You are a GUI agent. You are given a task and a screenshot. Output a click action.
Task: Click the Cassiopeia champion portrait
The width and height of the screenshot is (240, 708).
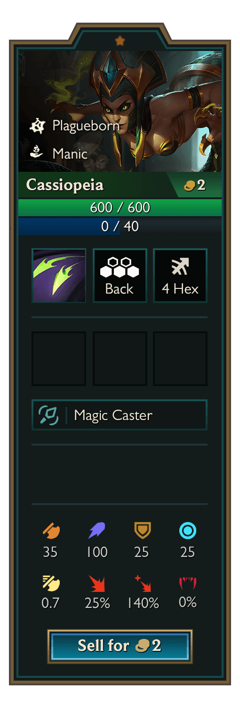[120, 111]
